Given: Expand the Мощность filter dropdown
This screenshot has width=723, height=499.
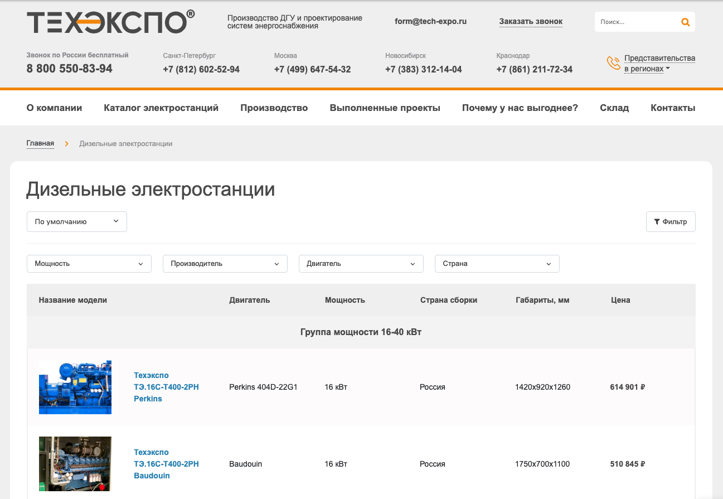Looking at the screenshot, I should (89, 264).
